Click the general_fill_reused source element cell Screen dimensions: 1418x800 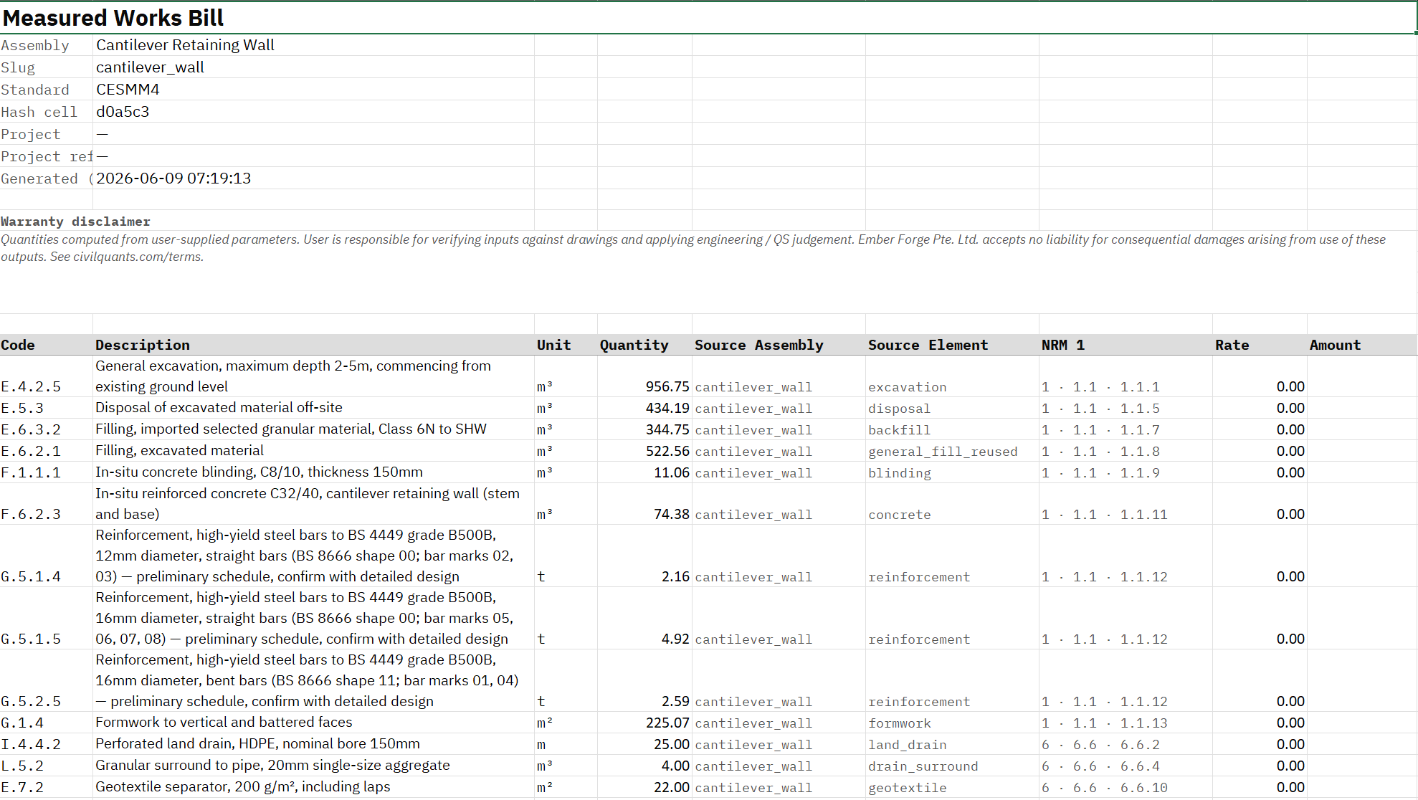[952, 451]
